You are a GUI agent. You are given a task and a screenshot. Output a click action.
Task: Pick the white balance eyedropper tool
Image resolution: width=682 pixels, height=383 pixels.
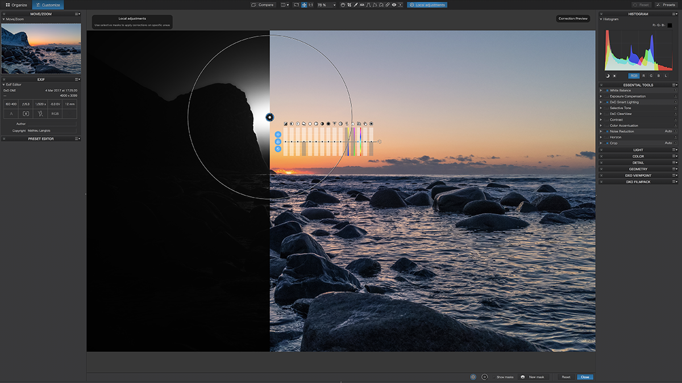(356, 5)
